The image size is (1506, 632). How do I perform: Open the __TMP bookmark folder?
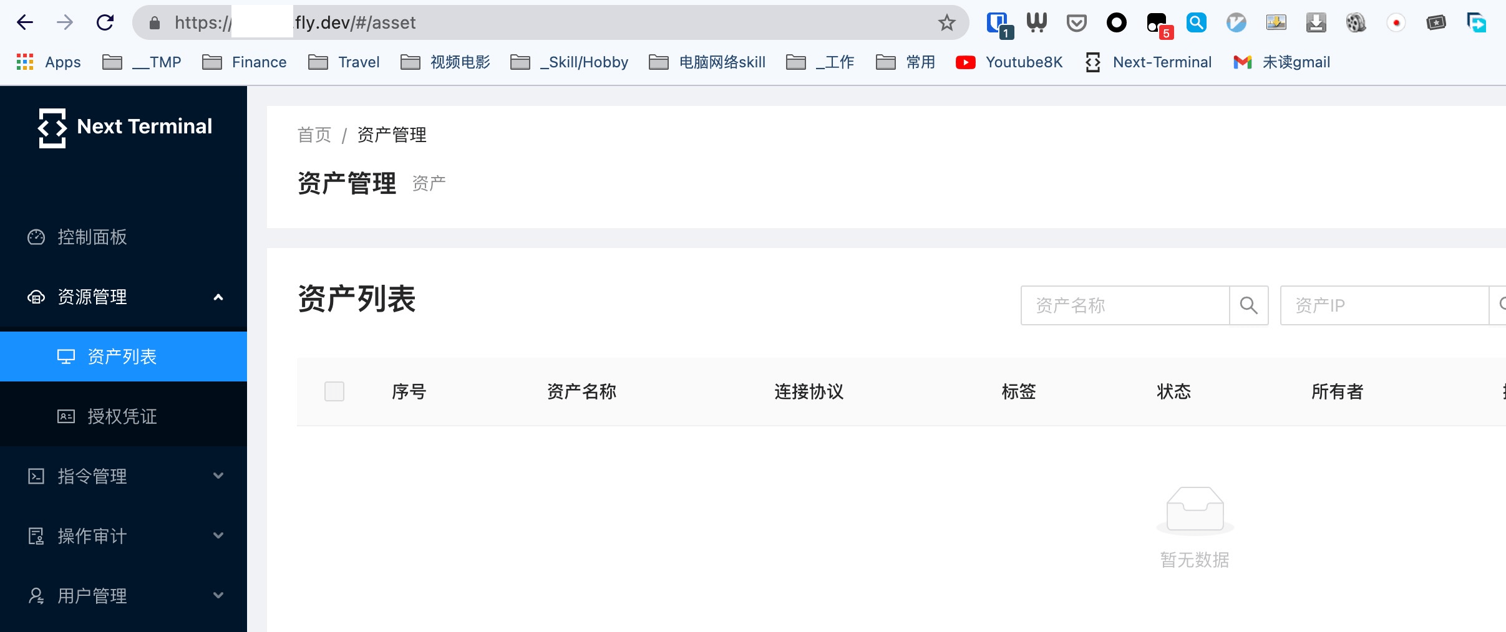point(142,62)
